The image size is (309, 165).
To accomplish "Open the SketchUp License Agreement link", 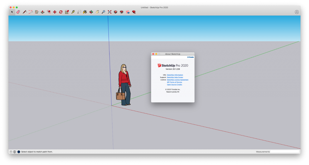I will [177, 80].
